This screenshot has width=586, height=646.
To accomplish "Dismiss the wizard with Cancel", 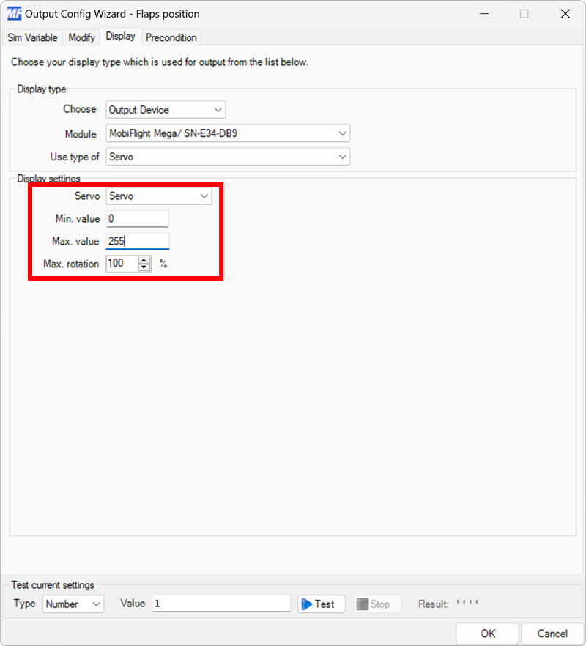I will [552, 634].
